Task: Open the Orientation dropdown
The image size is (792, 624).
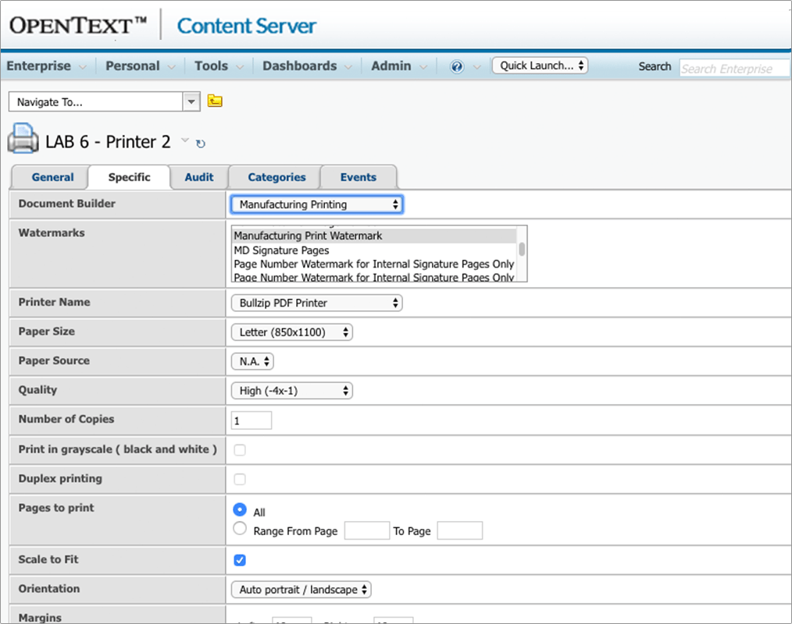Action: click(301, 589)
